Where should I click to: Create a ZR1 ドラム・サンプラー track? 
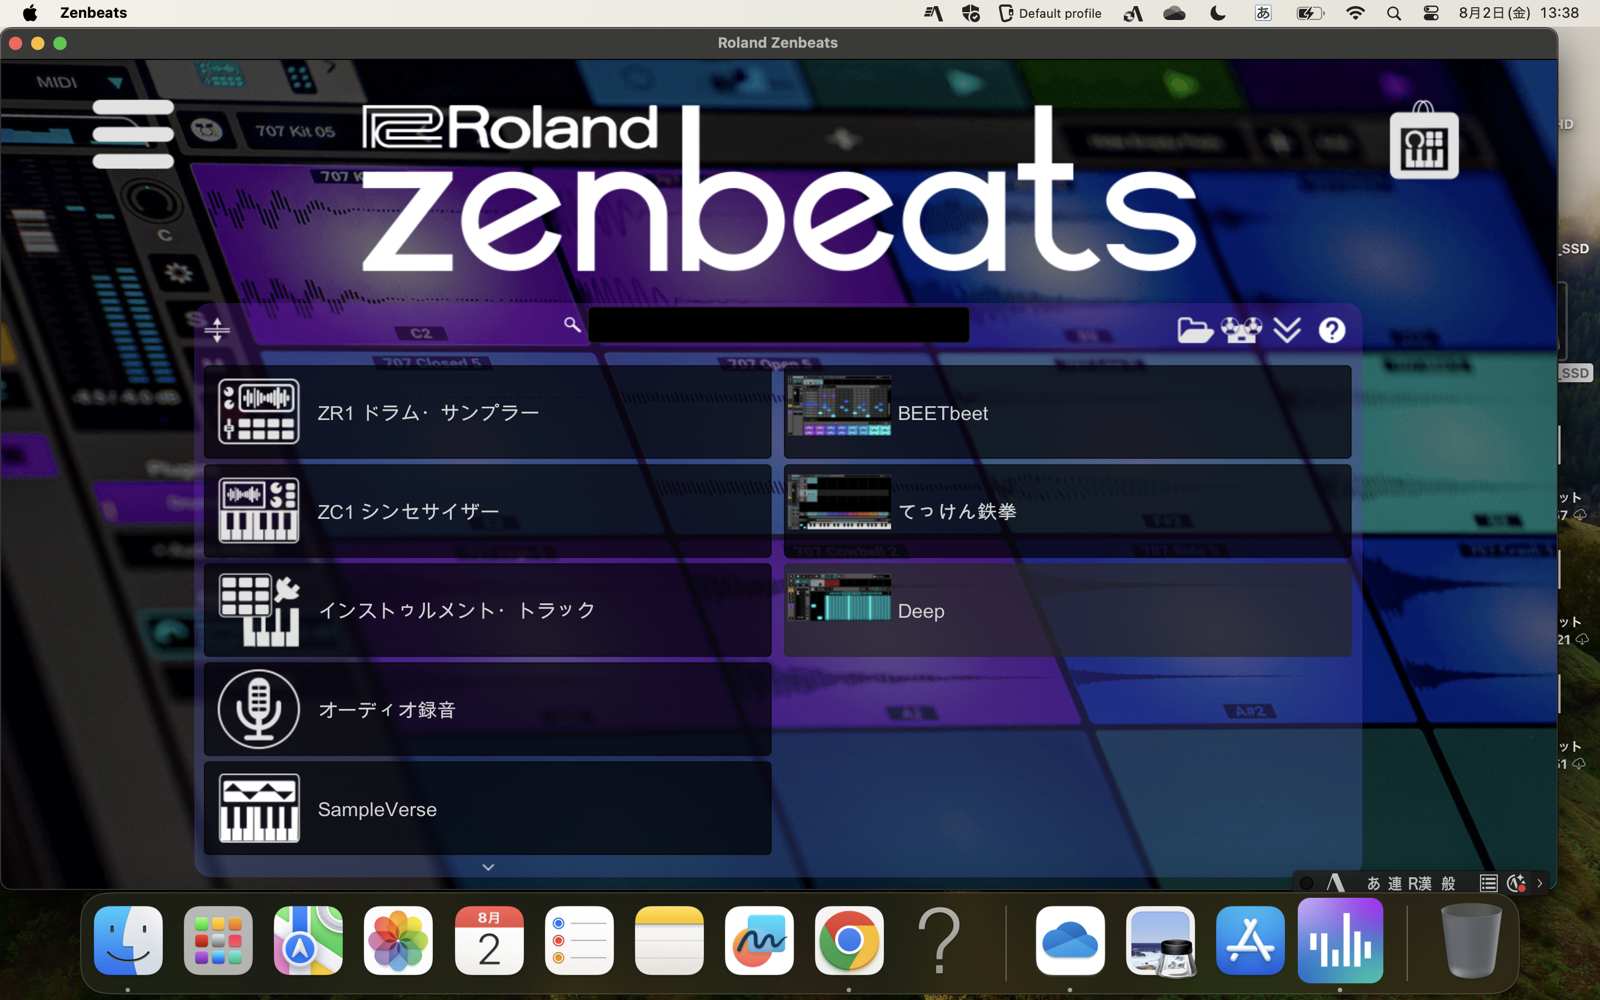click(487, 412)
